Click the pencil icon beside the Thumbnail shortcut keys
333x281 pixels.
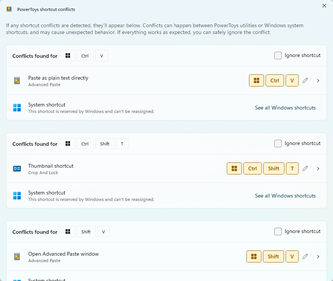305,168
